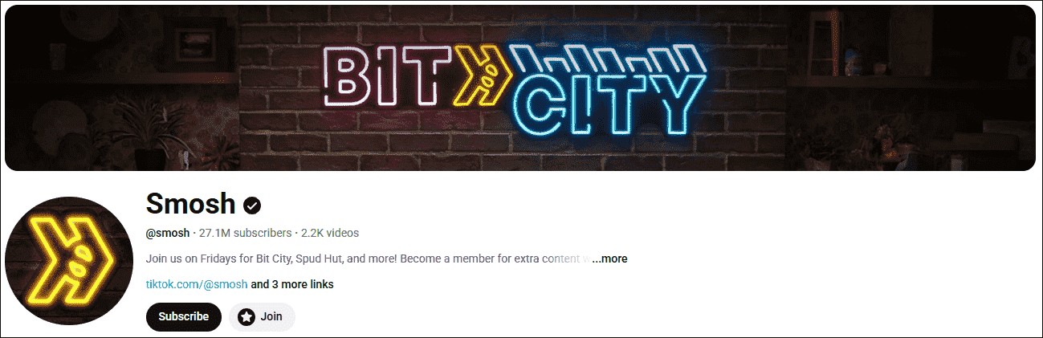Screen dimensions: 1043x338
Task: Click the Smosh channel name heading
Action: 191,204
